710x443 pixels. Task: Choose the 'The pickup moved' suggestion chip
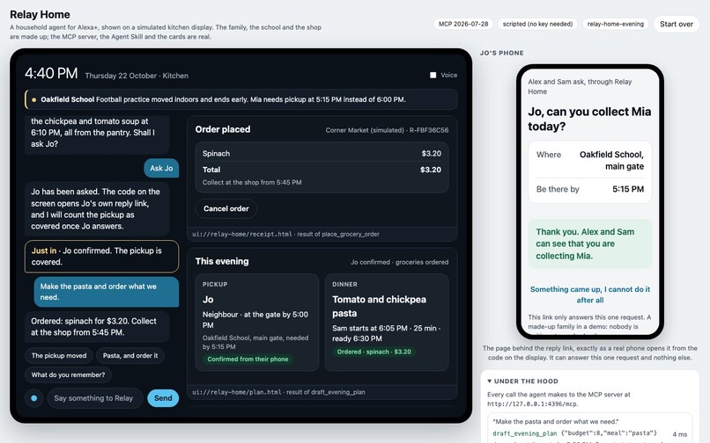[59, 356]
